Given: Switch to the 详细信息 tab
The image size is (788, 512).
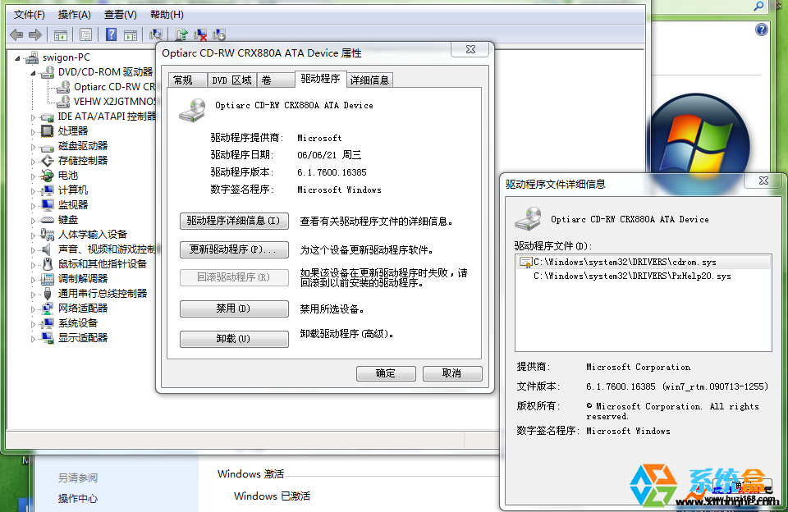Looking at the screenshot, I should 370,80.
